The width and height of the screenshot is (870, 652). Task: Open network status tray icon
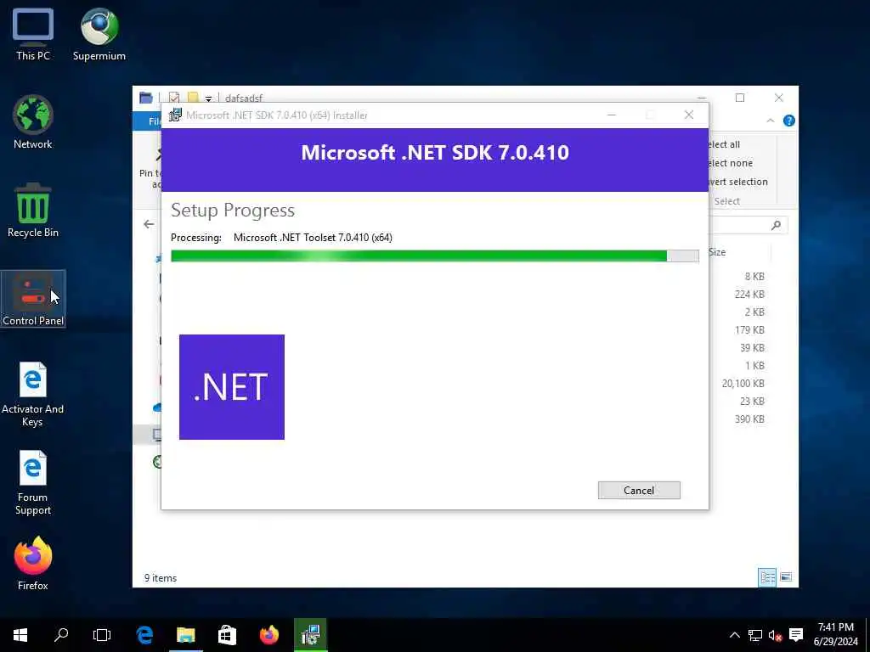pos(754,635)
